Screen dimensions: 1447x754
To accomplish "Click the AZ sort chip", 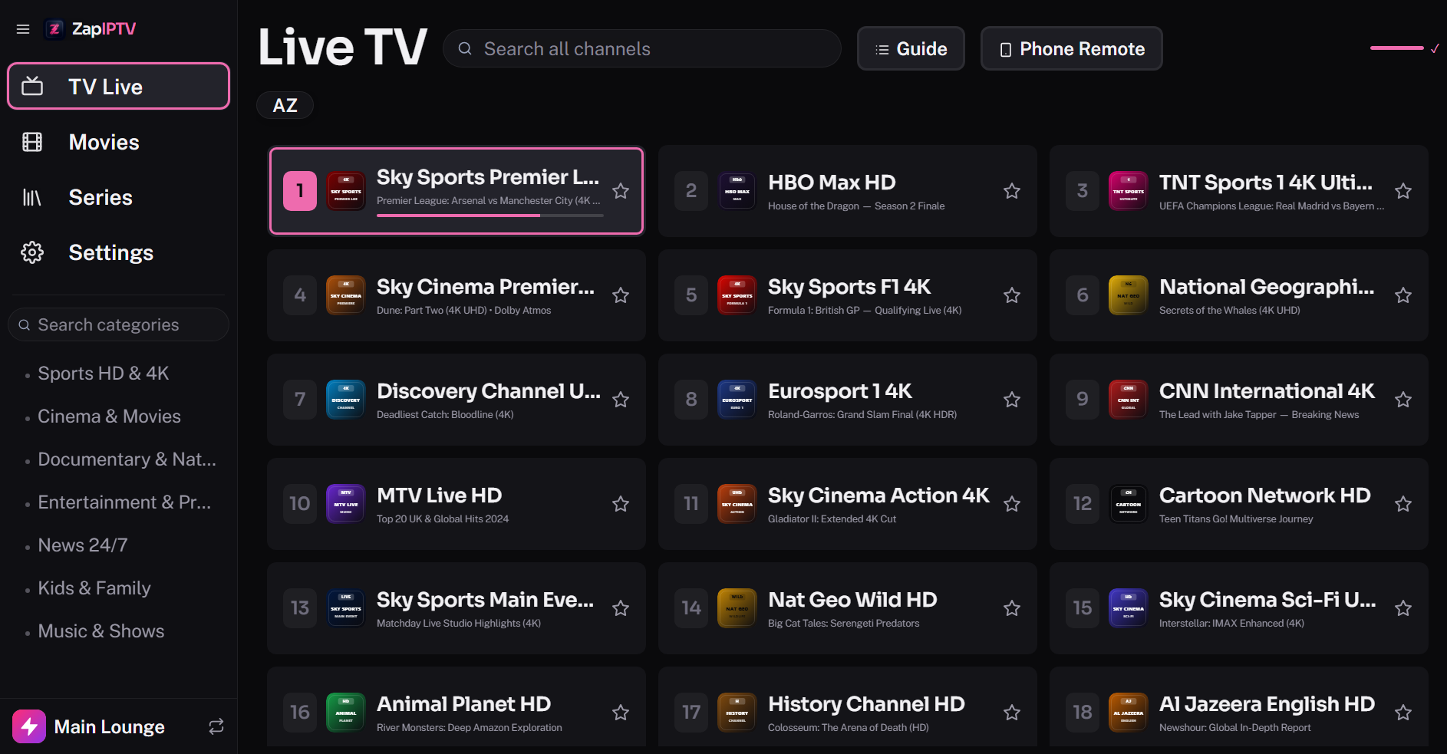I will [285, 105].
